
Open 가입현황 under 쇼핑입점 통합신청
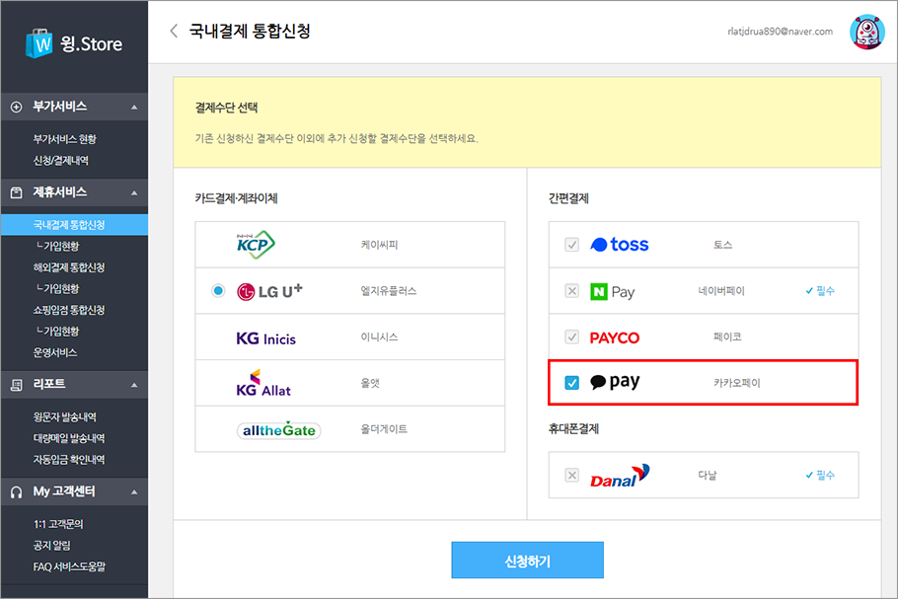pos(57,331)
